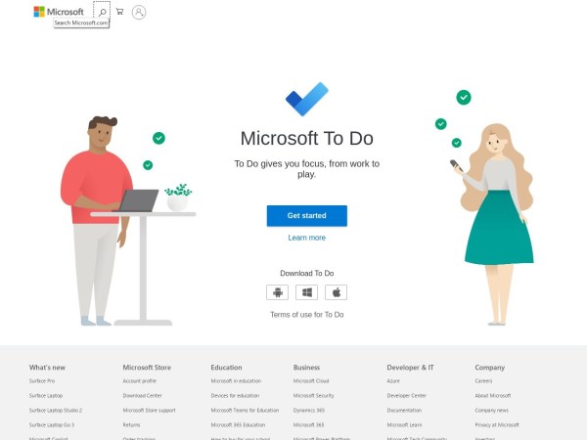Image resolution: width=587 pixels, height=440 pixels.
Task: Open Microsoft in education link
Action: pos(236,381)
